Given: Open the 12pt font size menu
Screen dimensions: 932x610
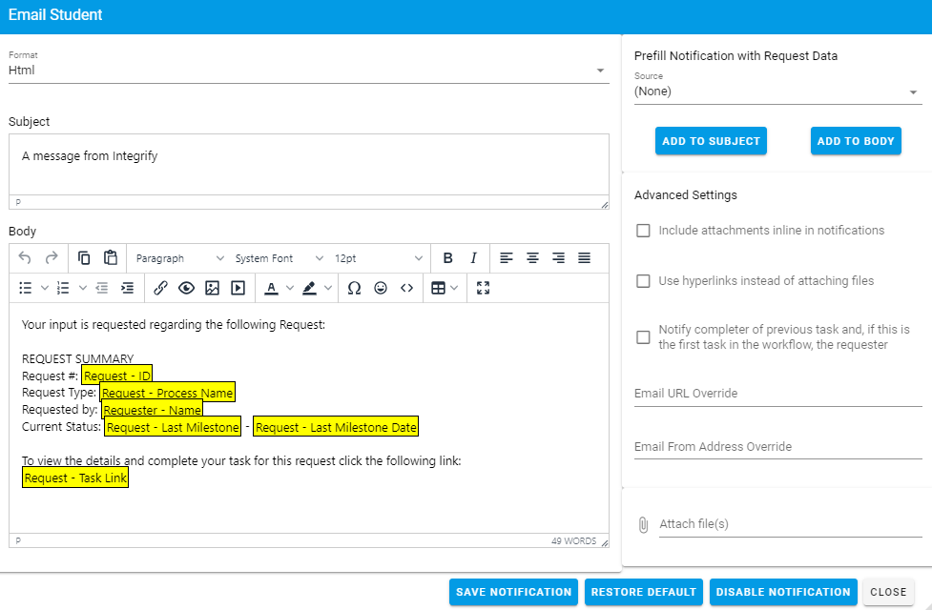Looking at the screenshot, I should pyautogui.click(x=378, y=258).
